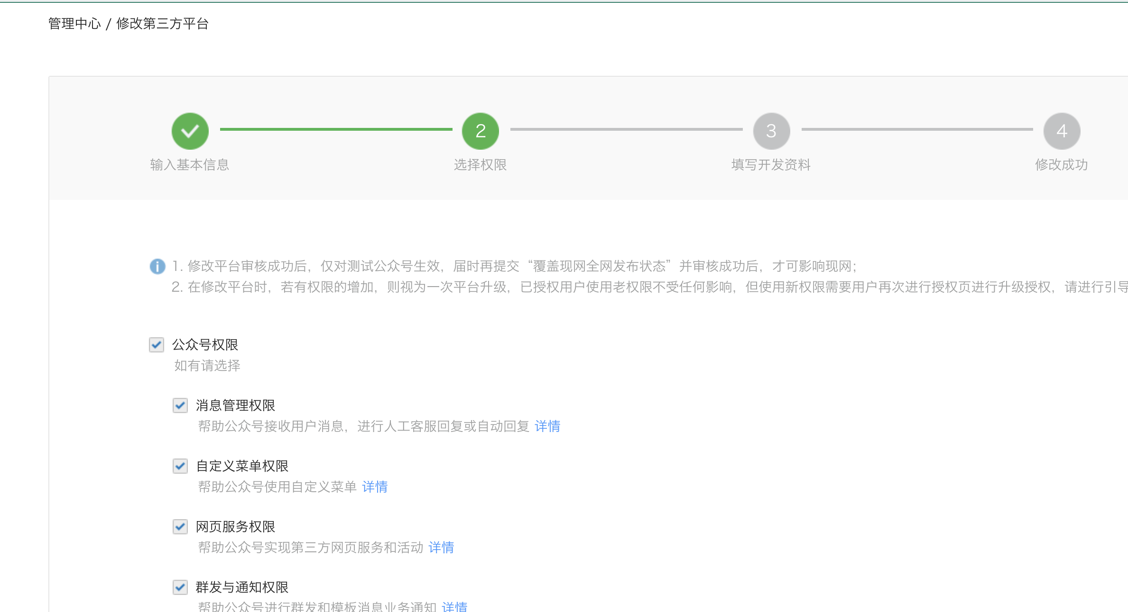Click the gray step 3 circle
Viewport: 1128px width, 612px height.
coord(771,131)
